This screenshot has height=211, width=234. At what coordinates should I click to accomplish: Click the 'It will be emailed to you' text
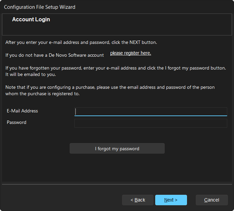pos(30,75)
